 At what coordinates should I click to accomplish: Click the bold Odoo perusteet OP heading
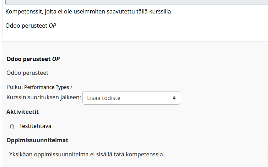pos(33,59)
